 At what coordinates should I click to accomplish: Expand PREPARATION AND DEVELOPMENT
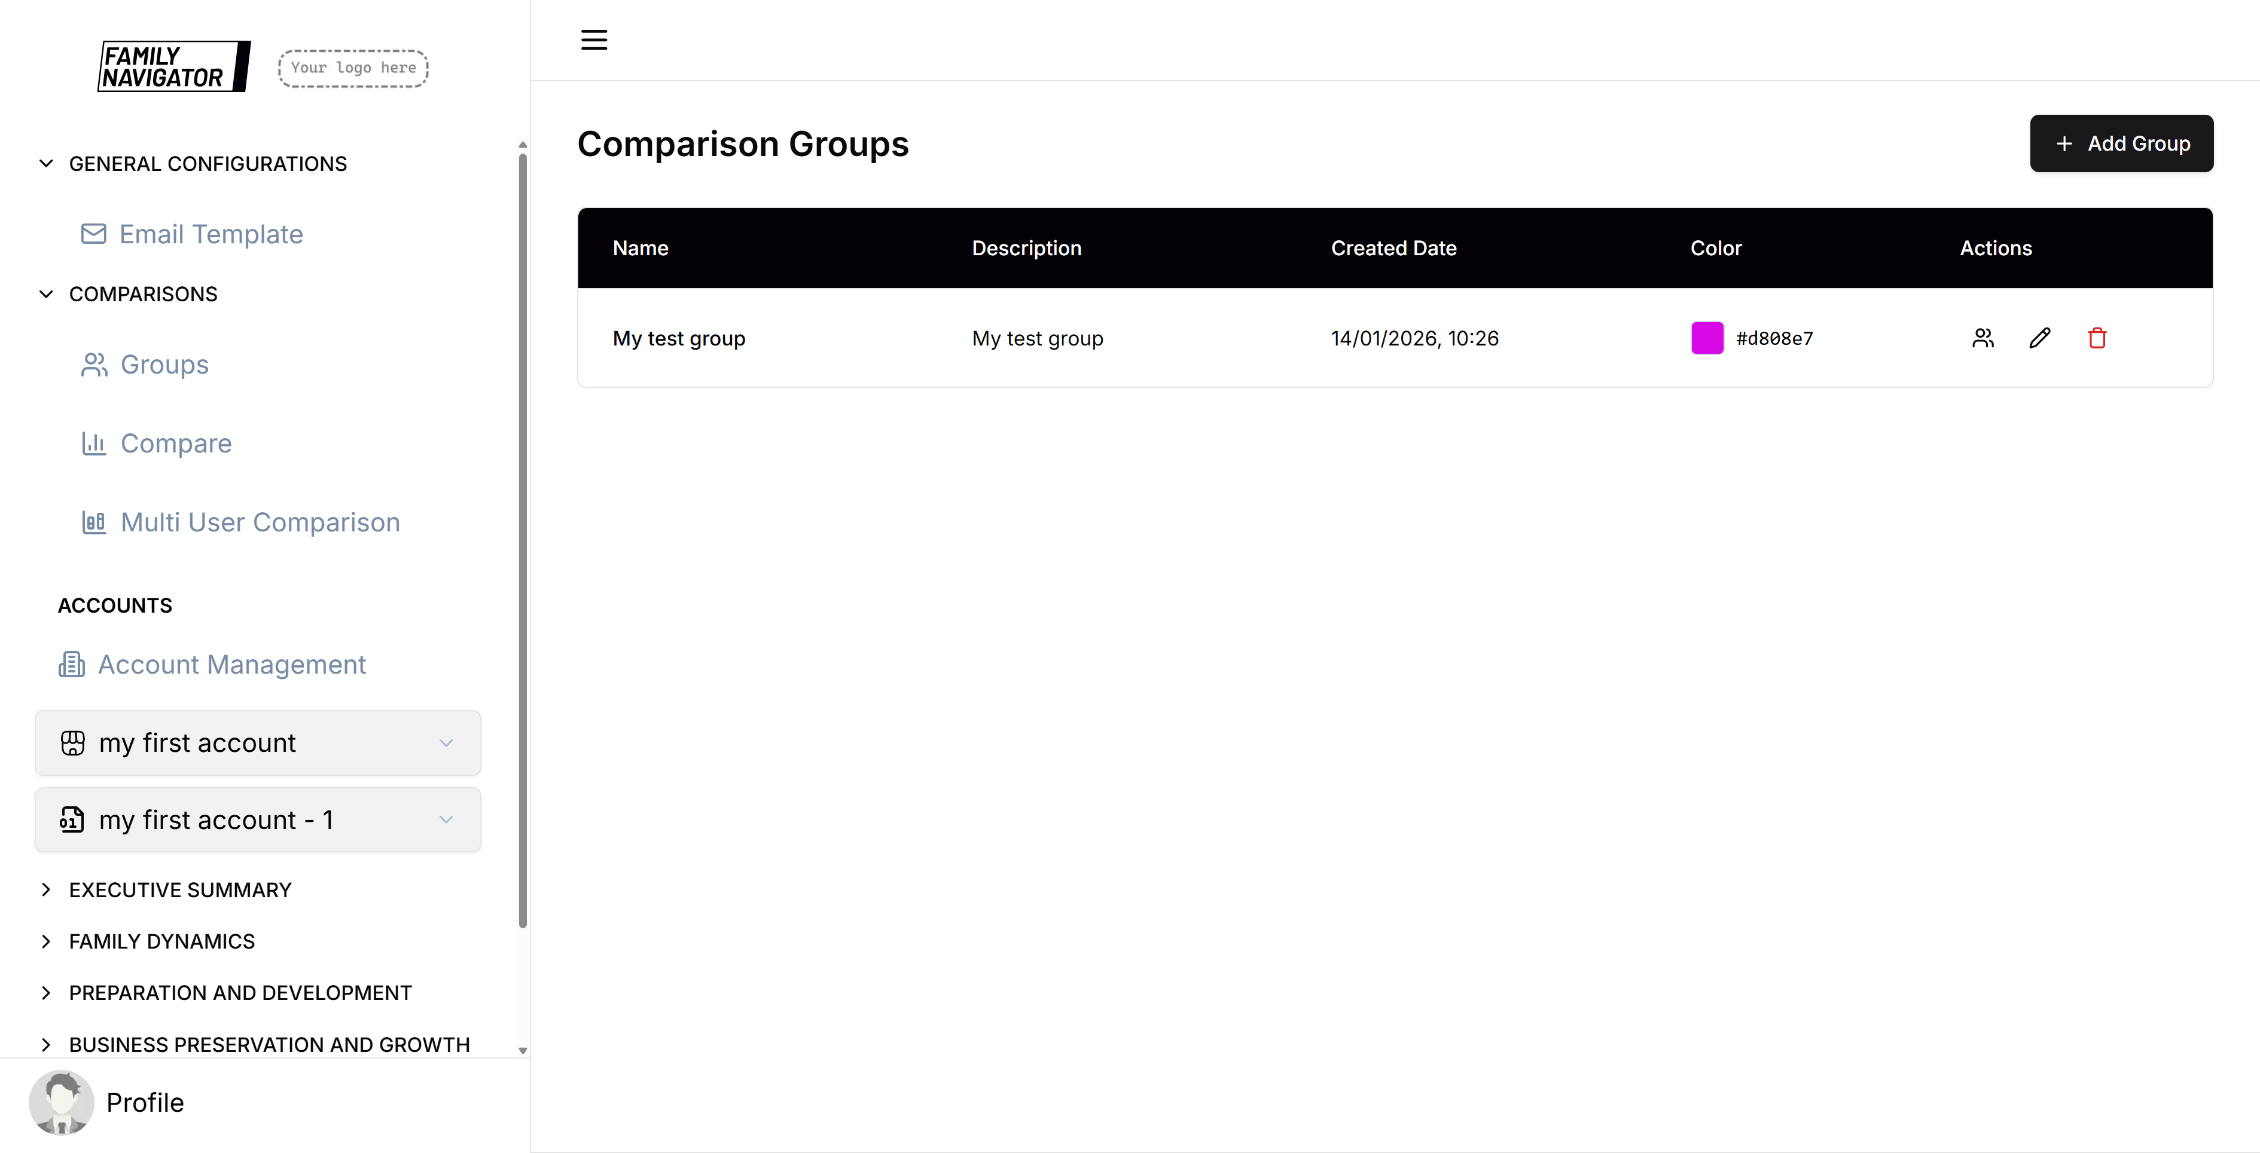[47, 992]
